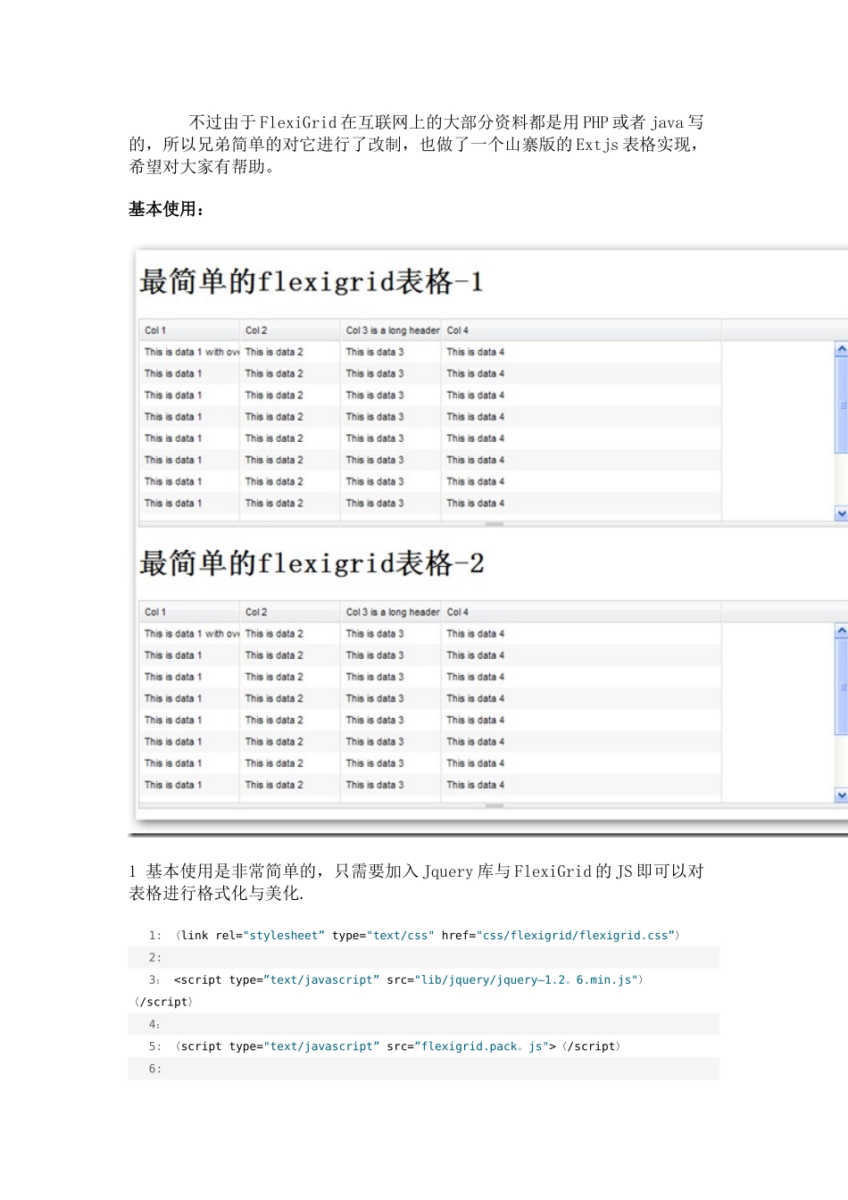Click the line '表格进行格式化与美化.'
Screen dimensions: 848x1200
(216, 894)
